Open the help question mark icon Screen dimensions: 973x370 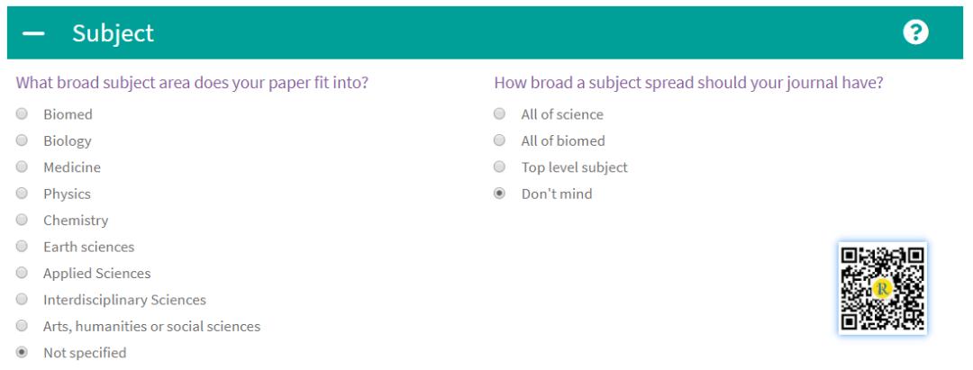pyautogui.click(x=917, y=32)
